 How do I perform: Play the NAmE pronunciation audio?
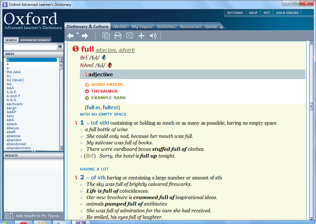pos(110,65)
